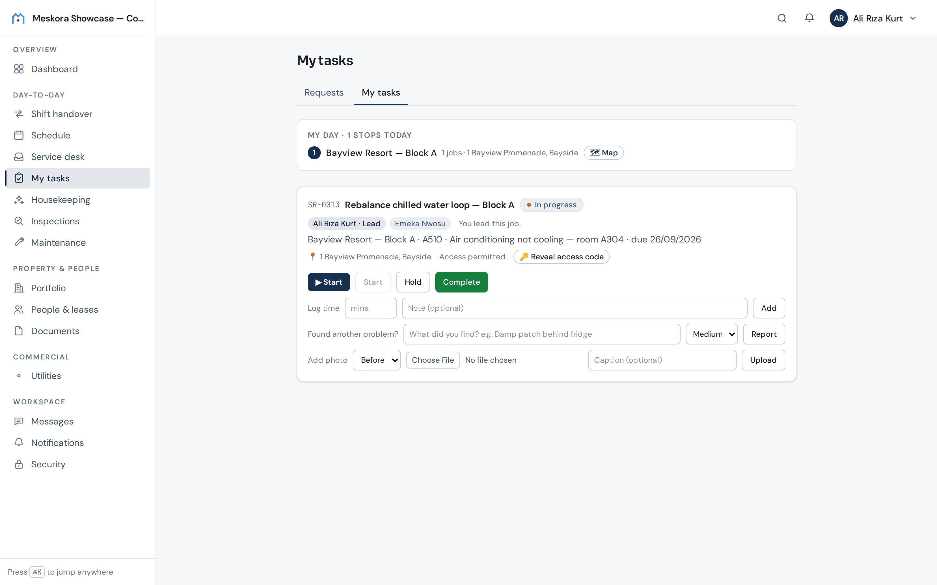937x585 pixels.
Task: Expand the Ali Rıza Kurt account menu
Action: [x=873, y=18]
